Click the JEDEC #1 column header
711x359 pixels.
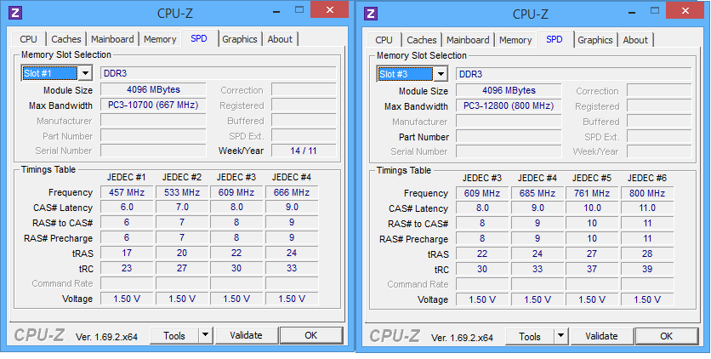(127, 177)
